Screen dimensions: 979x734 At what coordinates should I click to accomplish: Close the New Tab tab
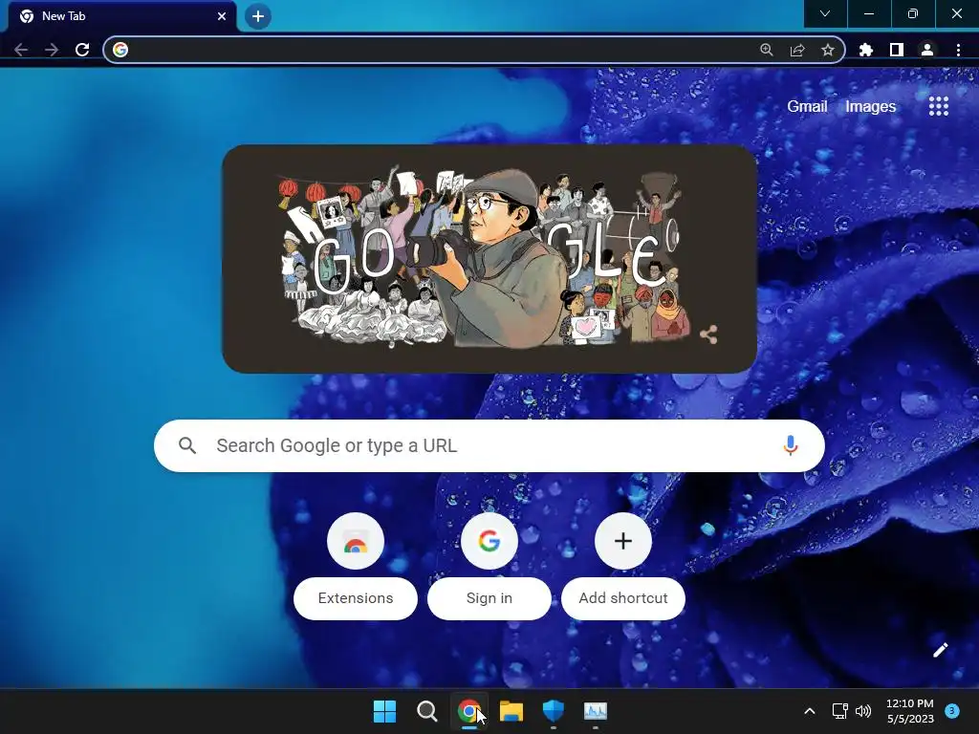(222, 16)
